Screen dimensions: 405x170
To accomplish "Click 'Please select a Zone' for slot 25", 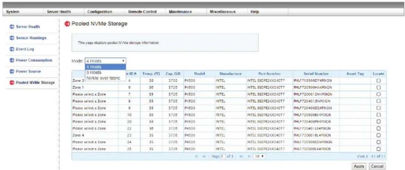I will tap(95, 149).
